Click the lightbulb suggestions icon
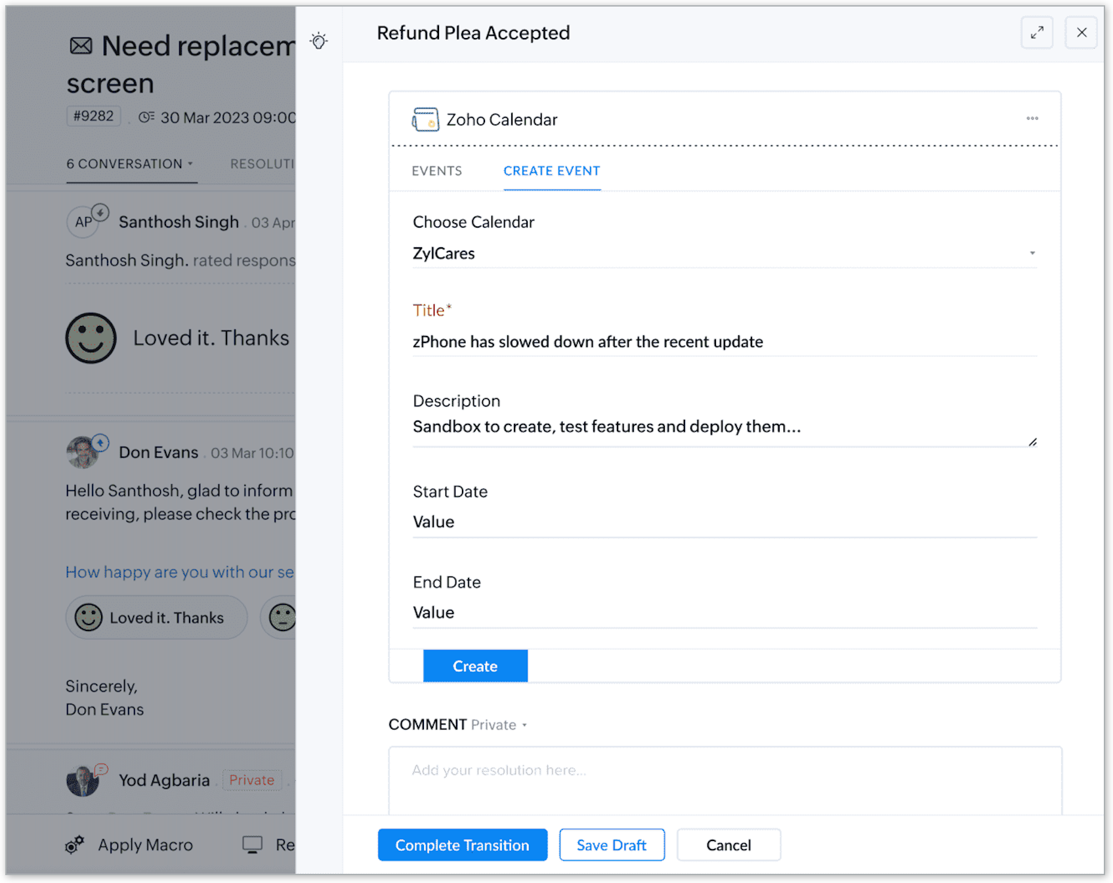Screen dimensions: 1113x883 (319, 41)
